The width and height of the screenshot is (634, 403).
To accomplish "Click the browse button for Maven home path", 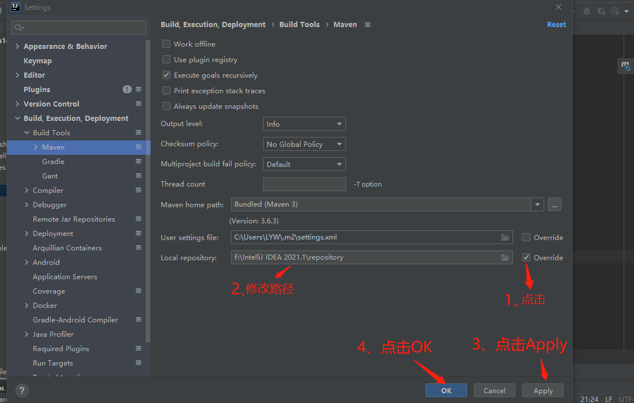I will coord(555,204).
